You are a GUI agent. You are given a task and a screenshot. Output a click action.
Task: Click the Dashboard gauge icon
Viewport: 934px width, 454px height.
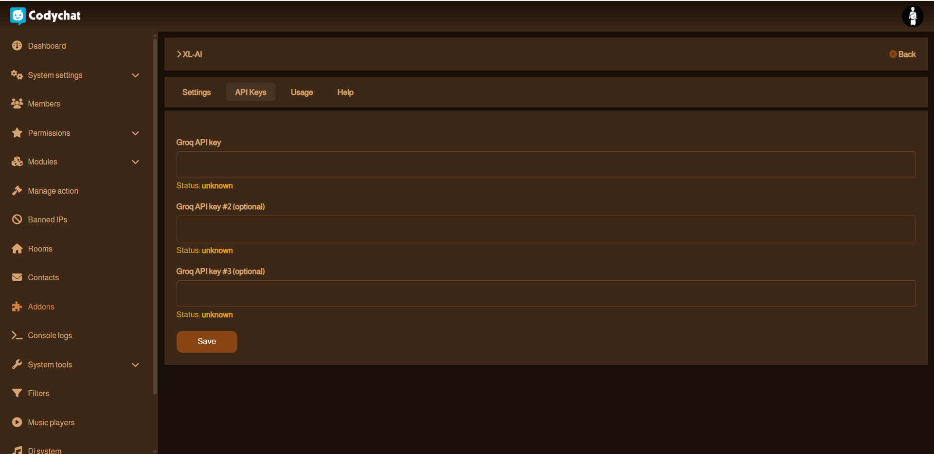(x=17, y=46)
